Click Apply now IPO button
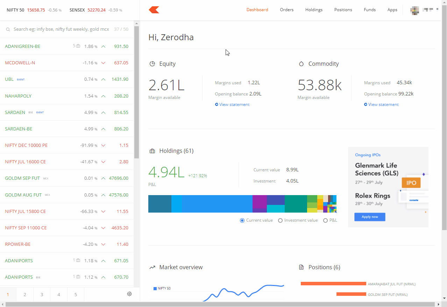Screen dimensions: 447x307 pyautogui.click(x=370, y=217)
